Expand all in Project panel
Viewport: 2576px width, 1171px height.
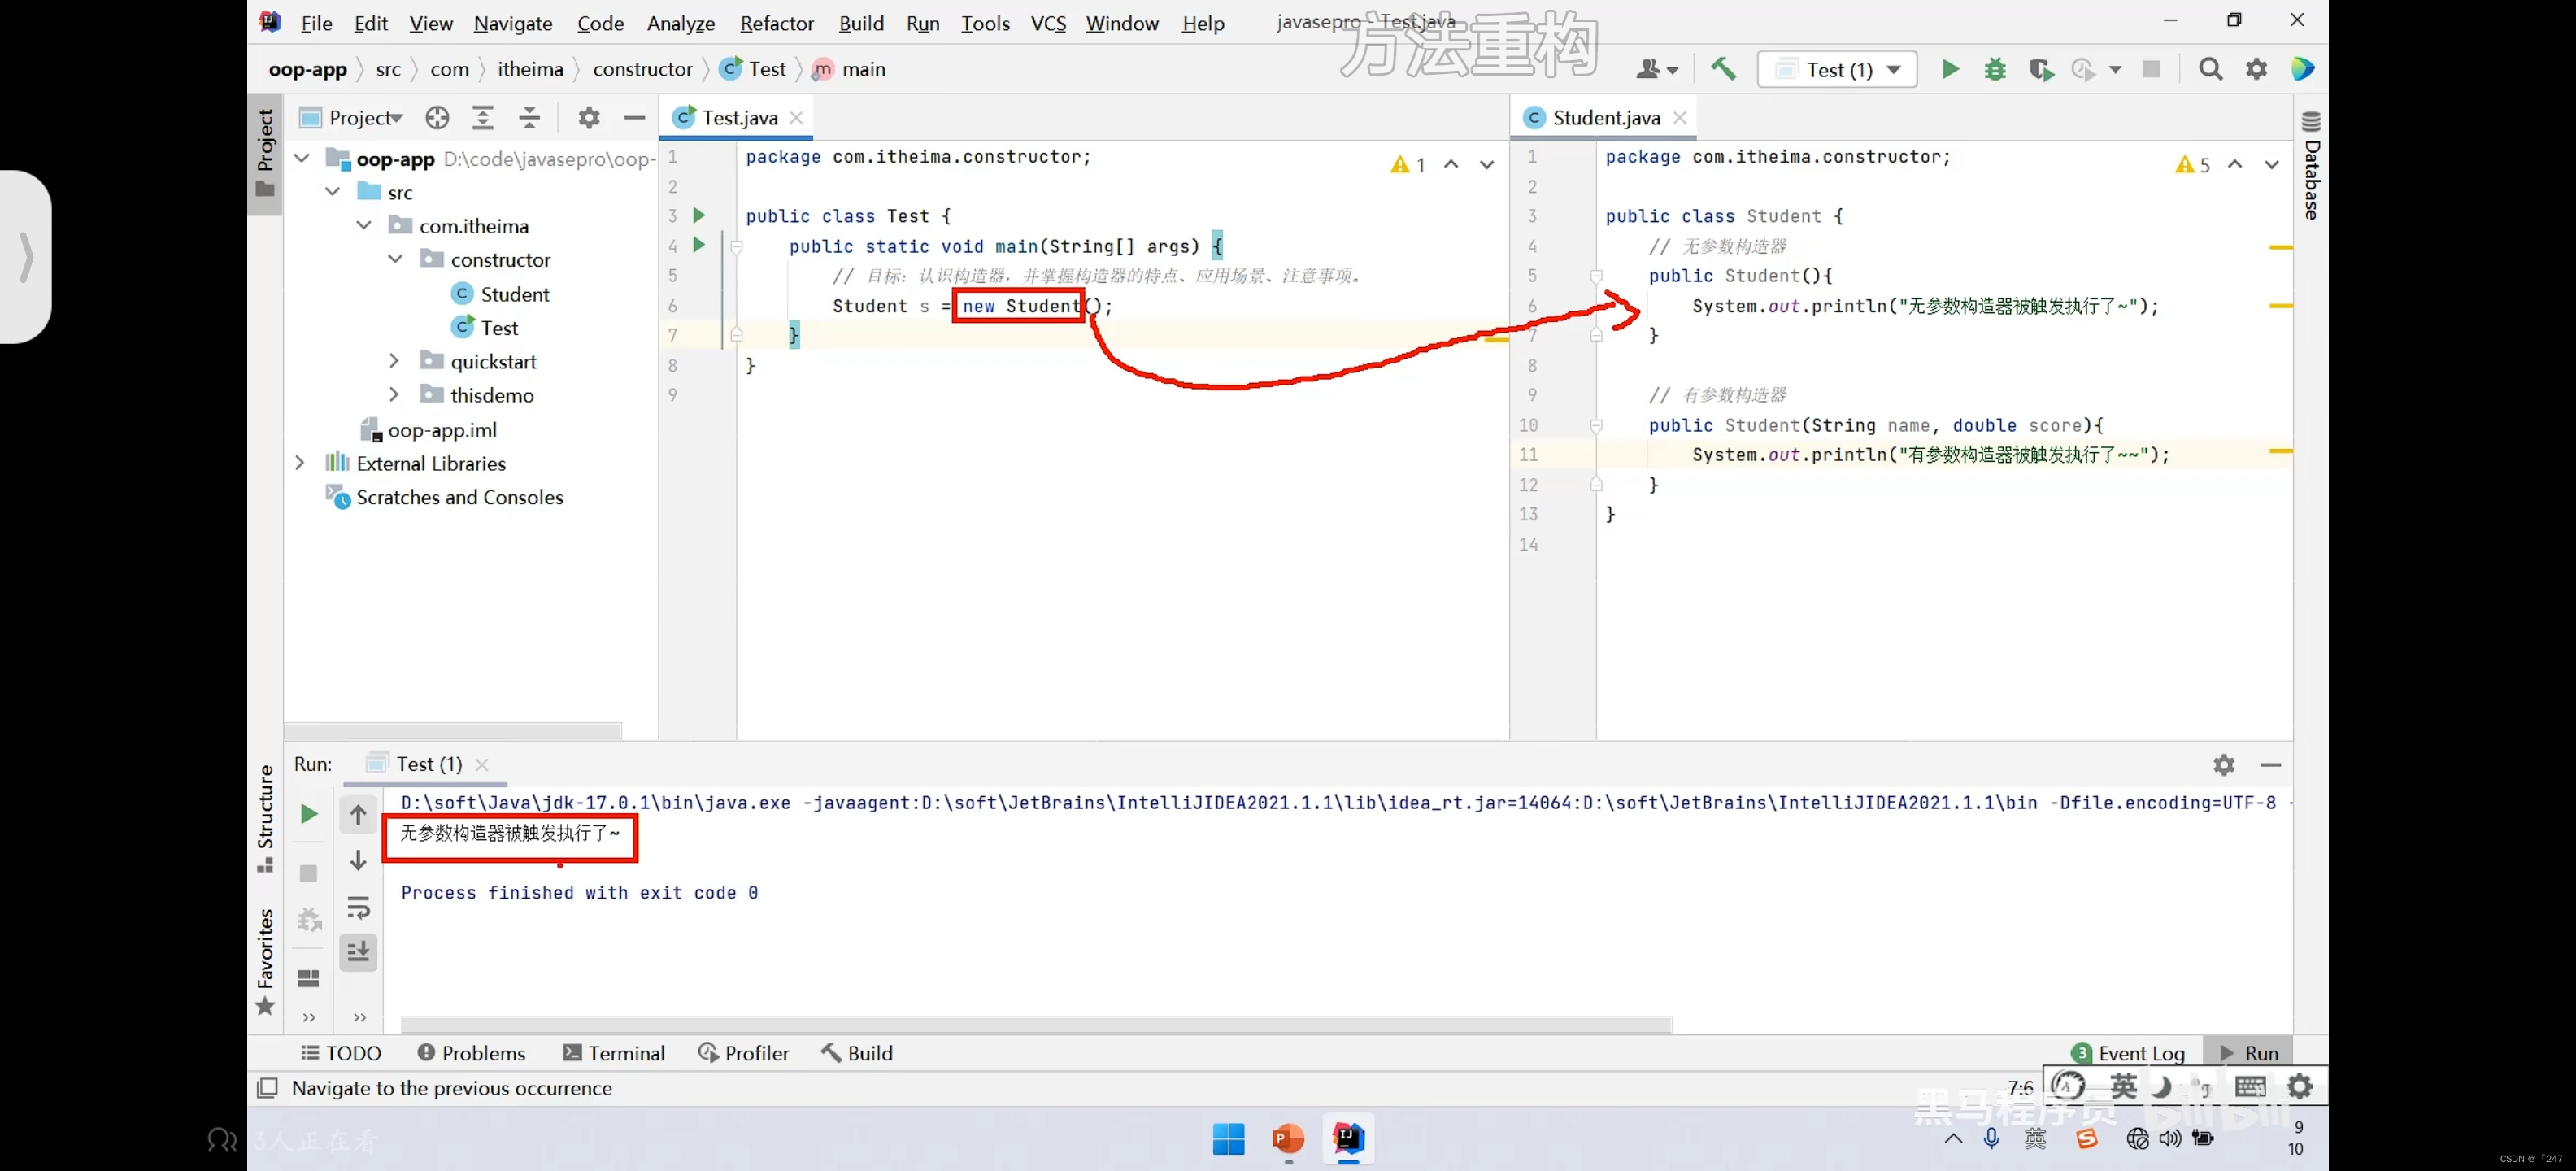pyautogui.click(x=483, y=118)
